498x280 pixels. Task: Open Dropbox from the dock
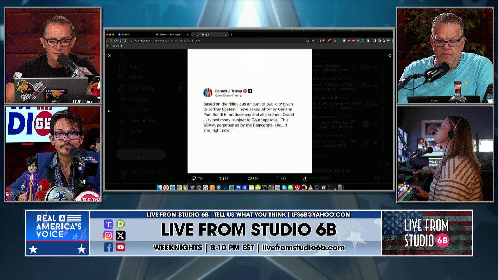tap(245, 187)
